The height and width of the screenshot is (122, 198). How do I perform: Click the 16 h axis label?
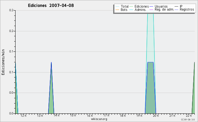coord(90,115)
